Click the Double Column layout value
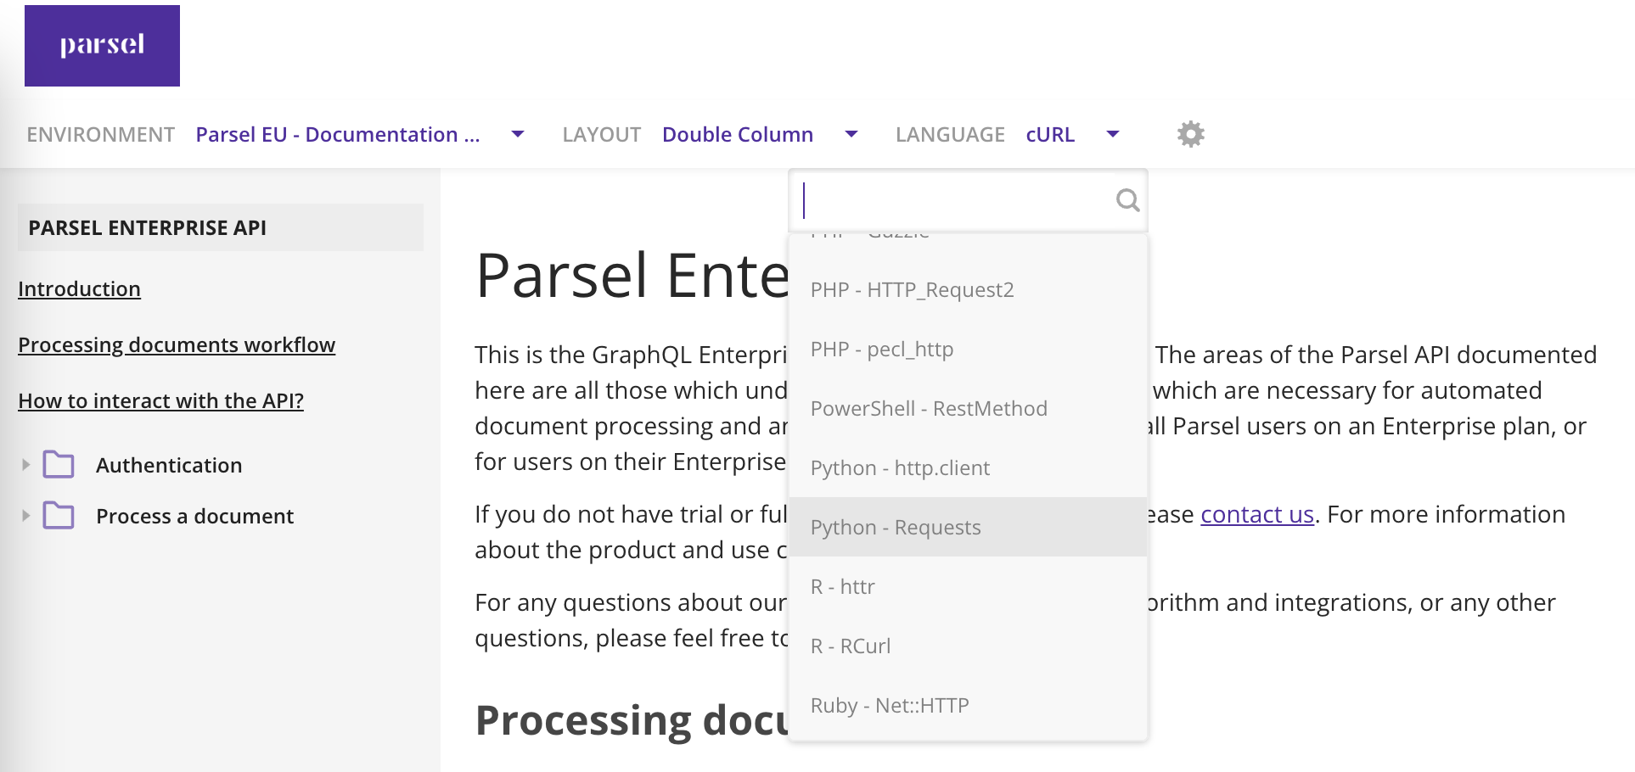 click(x=738, y=134)
